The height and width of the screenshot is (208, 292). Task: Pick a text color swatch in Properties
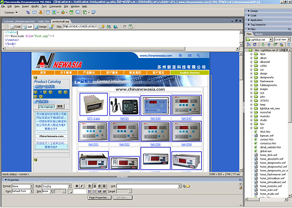pyautogui.click(x=70, y=192)
